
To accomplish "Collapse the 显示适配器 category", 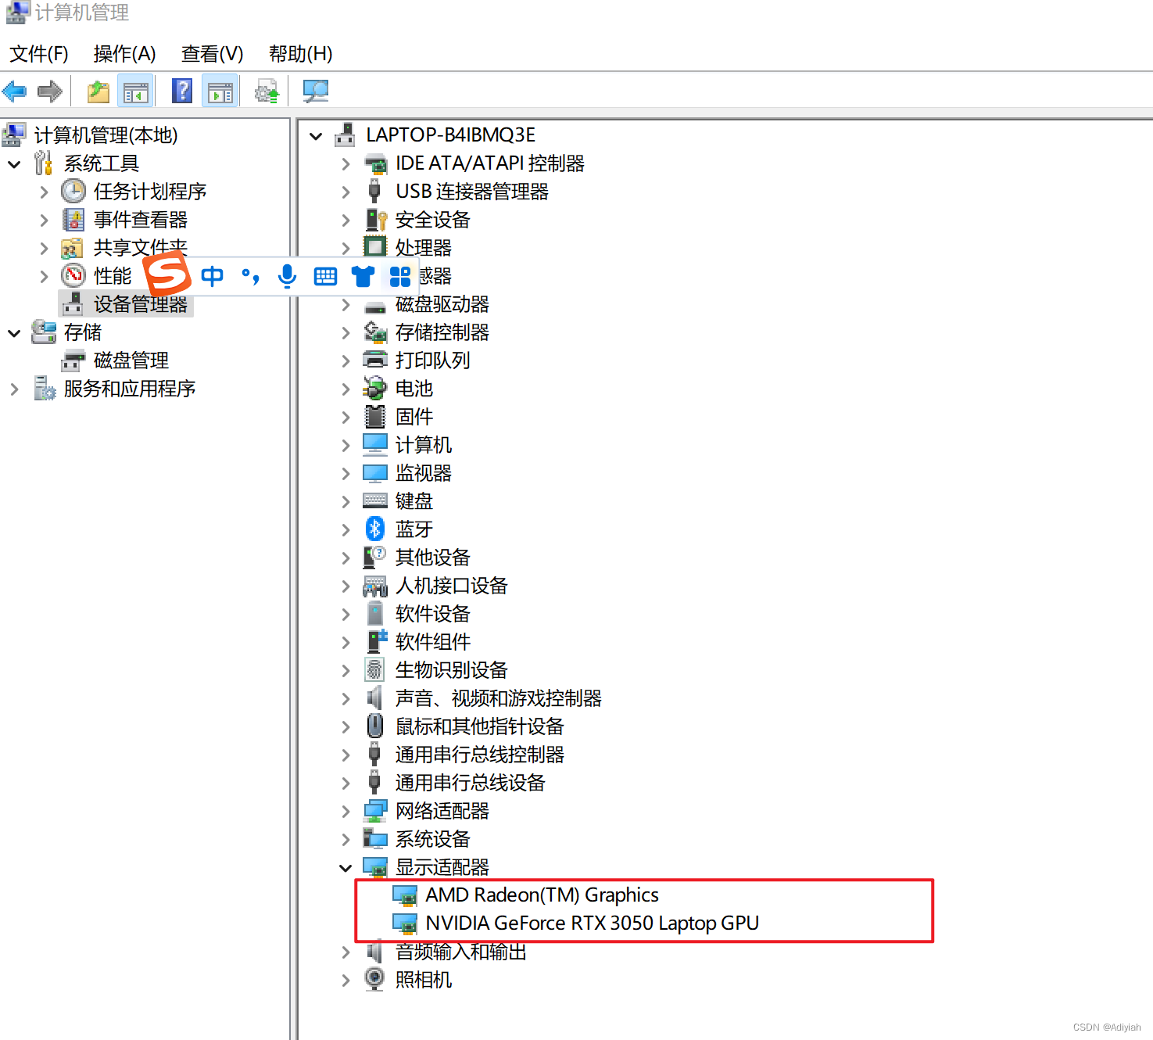I will (346, 868).
